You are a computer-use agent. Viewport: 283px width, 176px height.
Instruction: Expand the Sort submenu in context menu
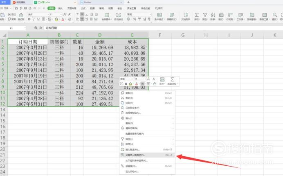[173, 144]
